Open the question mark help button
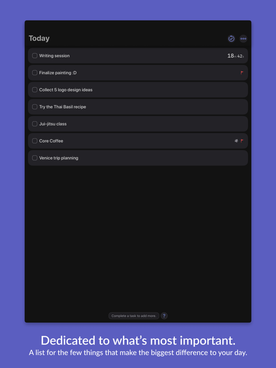Image resolution: width=276 pixels, height=368 pixels. [x=164, y=316]
